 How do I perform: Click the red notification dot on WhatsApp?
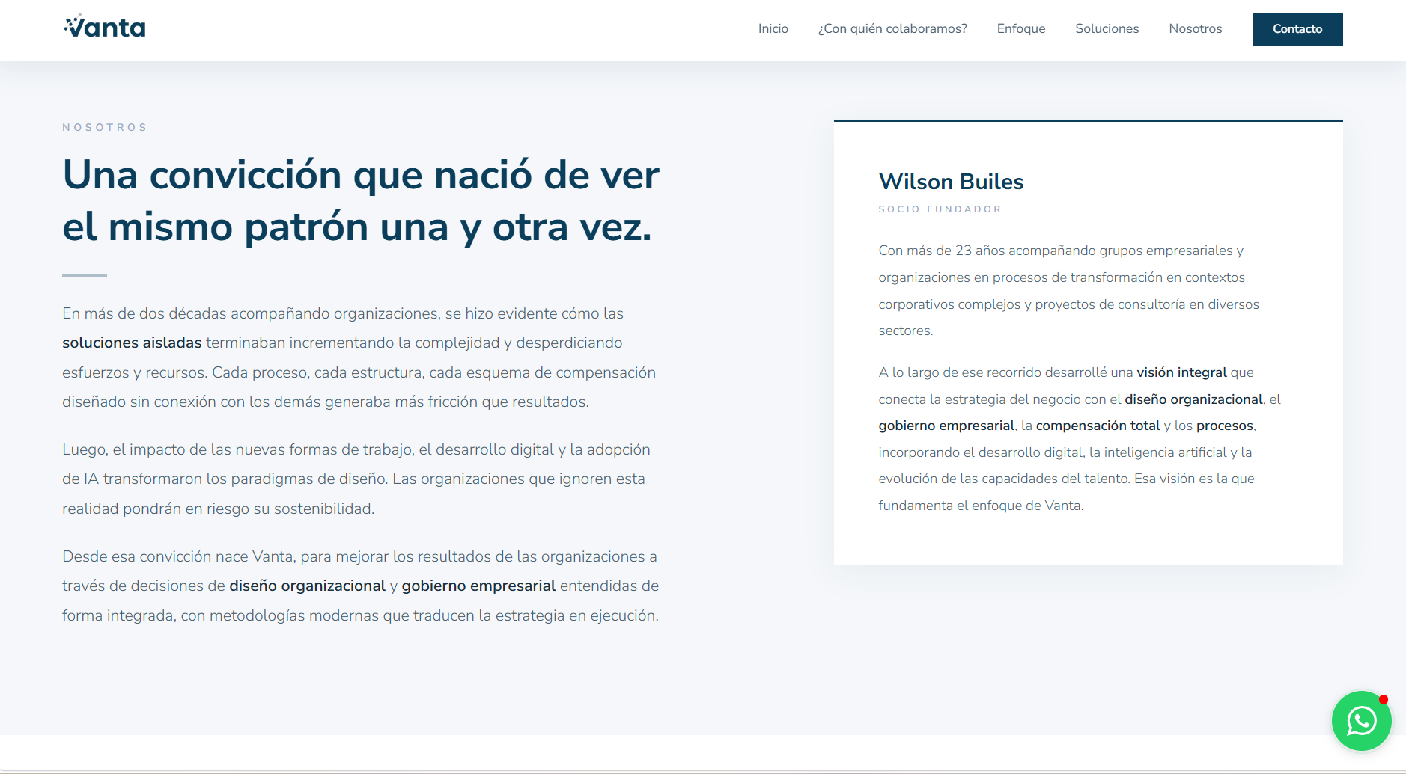point(1384,700)
